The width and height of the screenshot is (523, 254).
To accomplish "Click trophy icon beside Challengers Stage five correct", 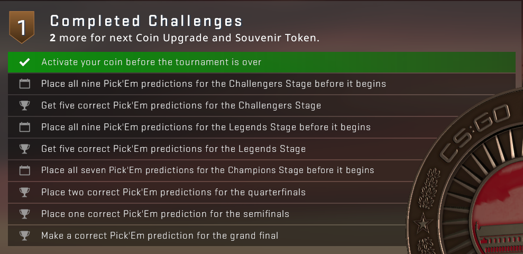I will (x=24, y=106).
